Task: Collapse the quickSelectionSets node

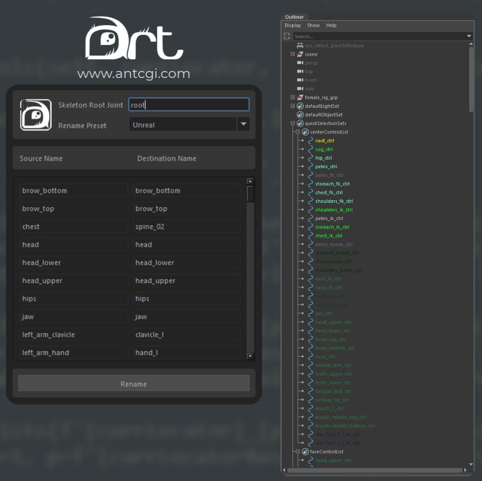Action: [293, 123]
